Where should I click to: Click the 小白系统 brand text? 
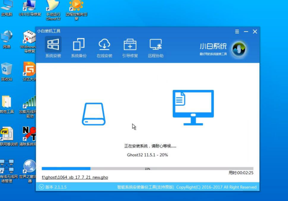click(x=213, y=46)
